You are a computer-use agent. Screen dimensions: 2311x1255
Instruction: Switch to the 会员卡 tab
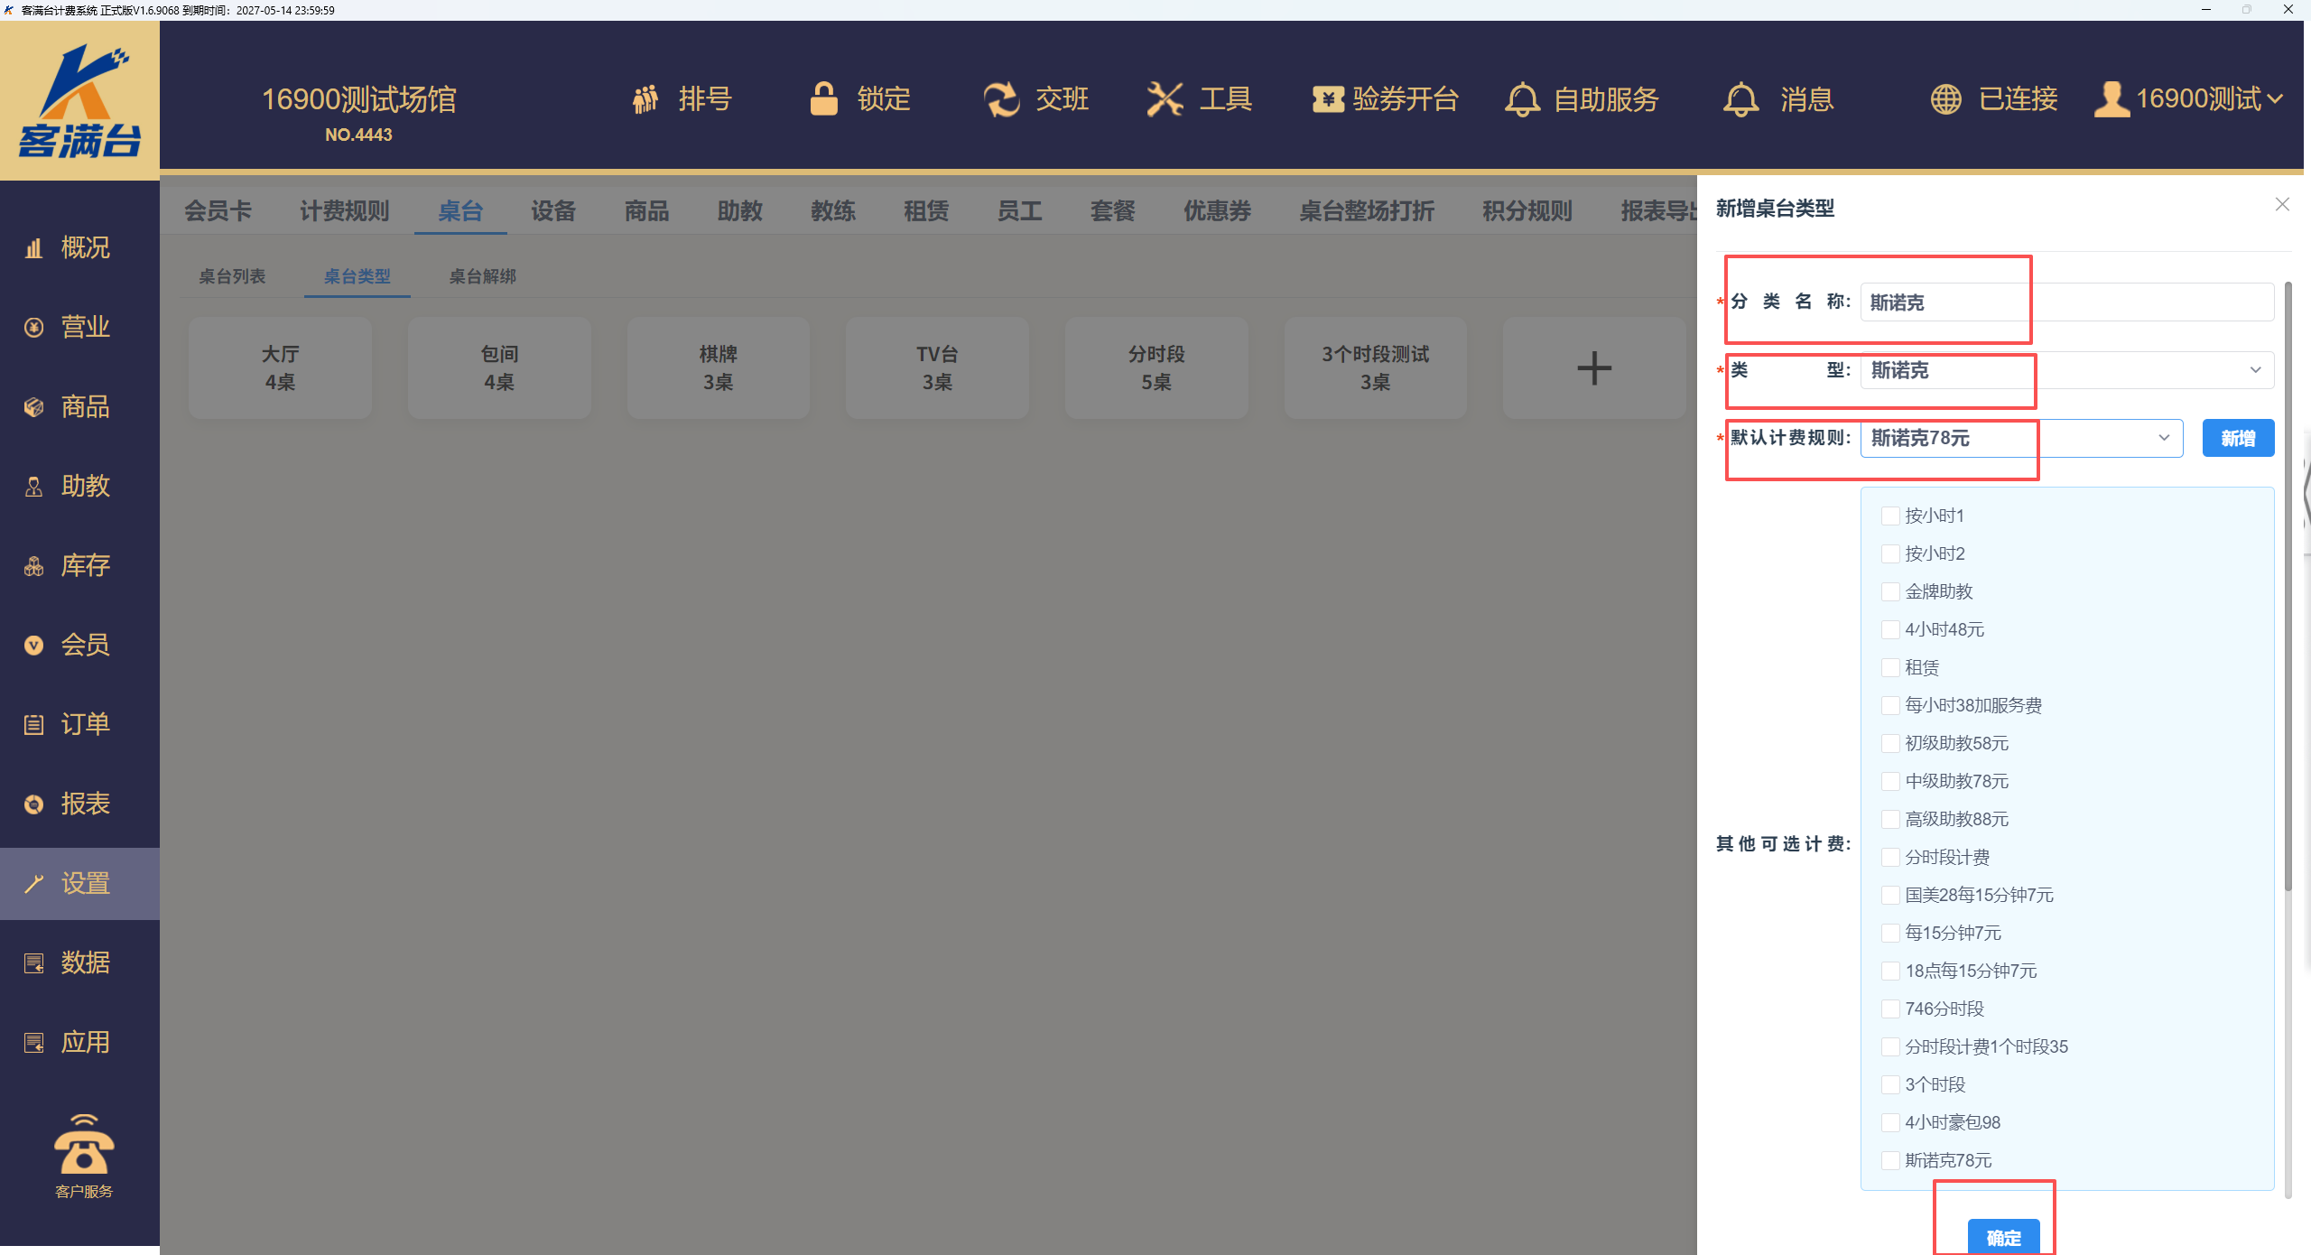pos(218,211)
